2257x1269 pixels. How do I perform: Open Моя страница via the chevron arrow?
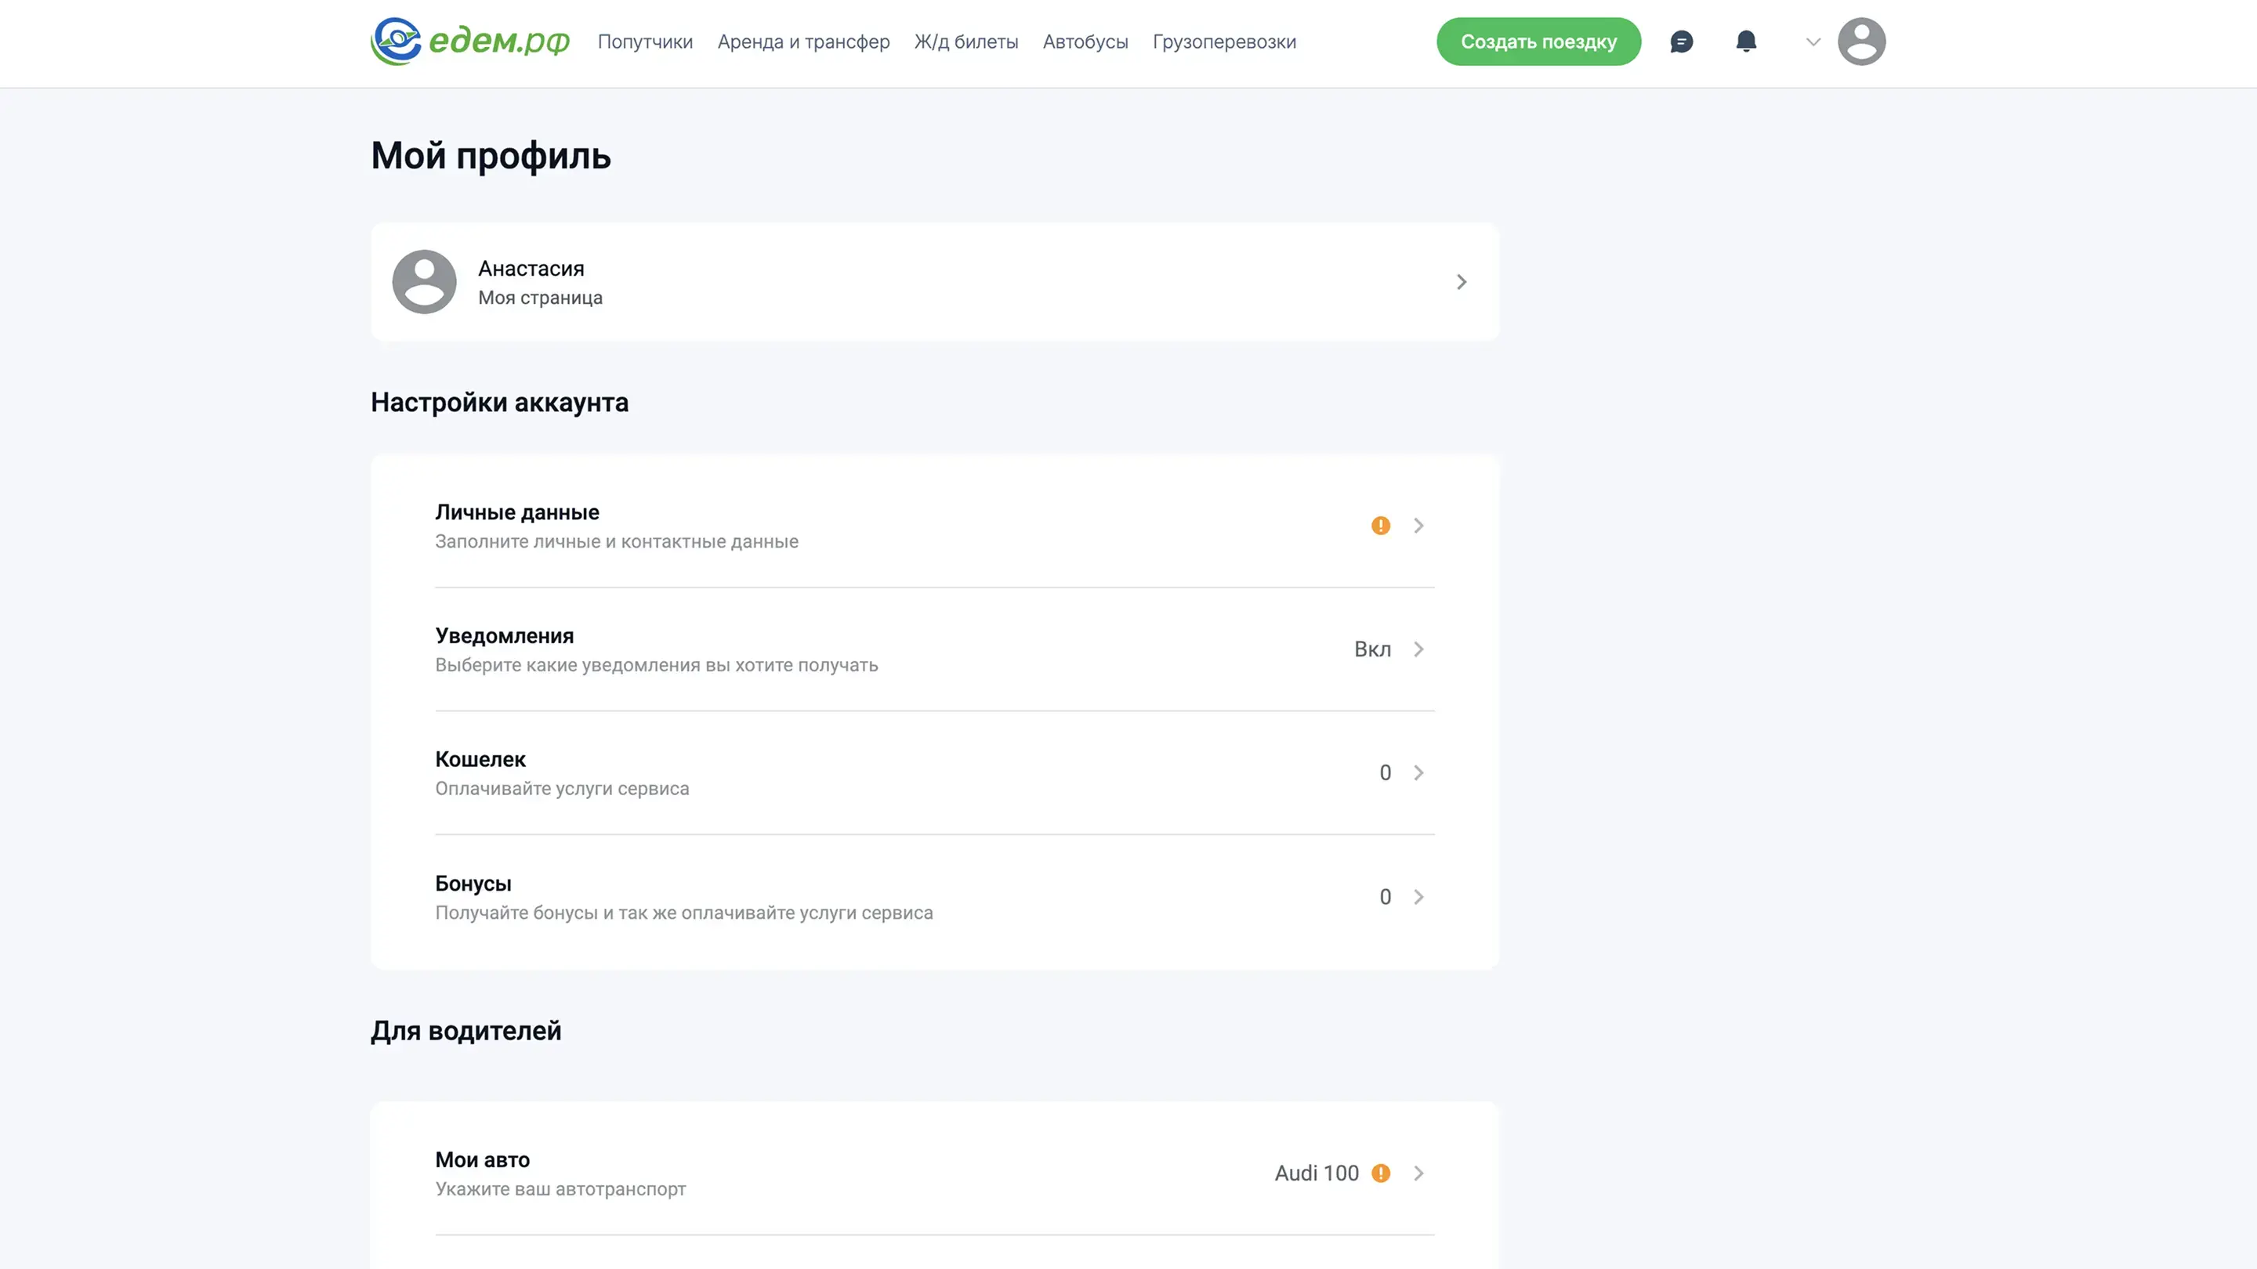(x=1461, y=282)
